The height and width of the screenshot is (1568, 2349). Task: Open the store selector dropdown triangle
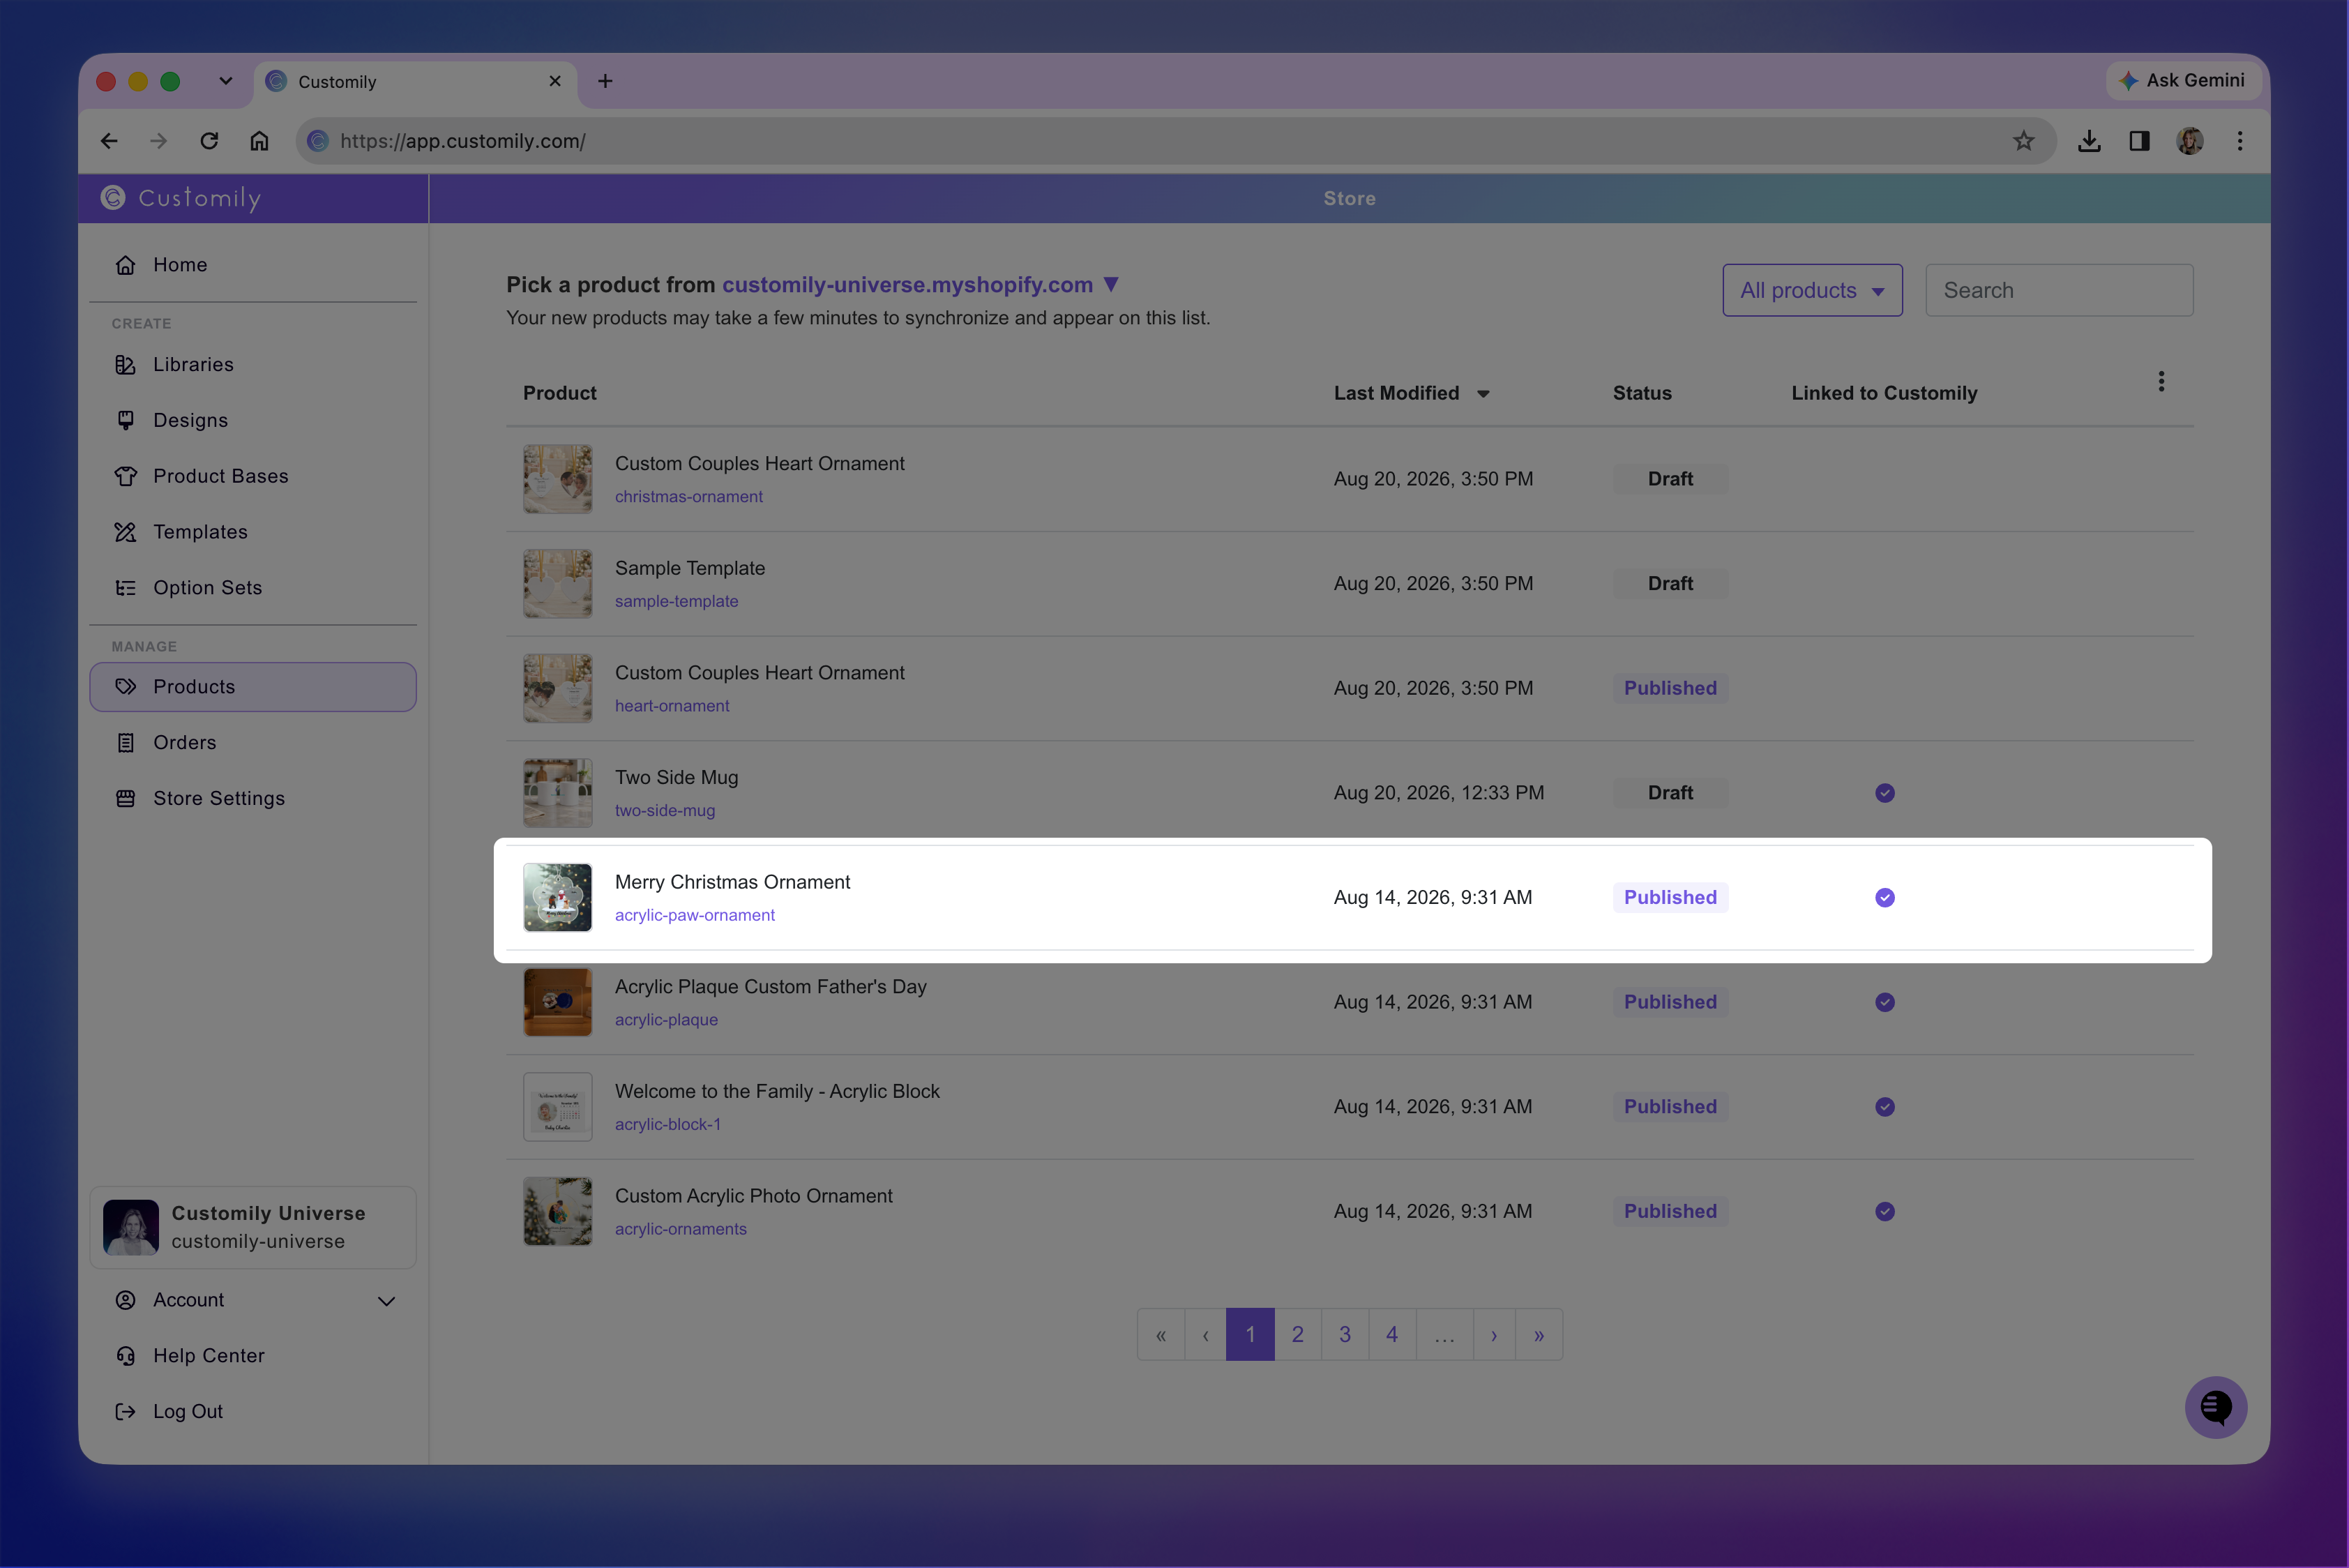point(1111,285)
